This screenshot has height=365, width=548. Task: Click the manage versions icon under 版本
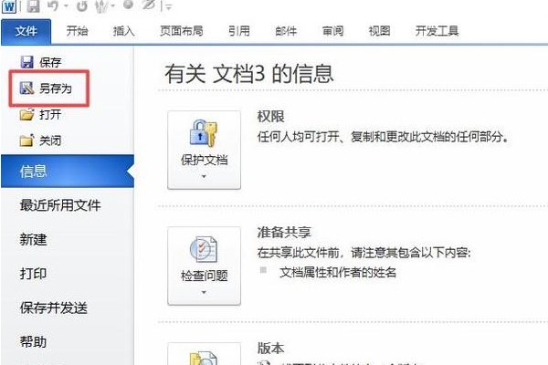tap(204, 357)
